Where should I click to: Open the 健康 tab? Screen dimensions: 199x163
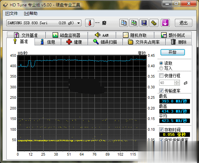pyautogui.click(x=74, y=42)
